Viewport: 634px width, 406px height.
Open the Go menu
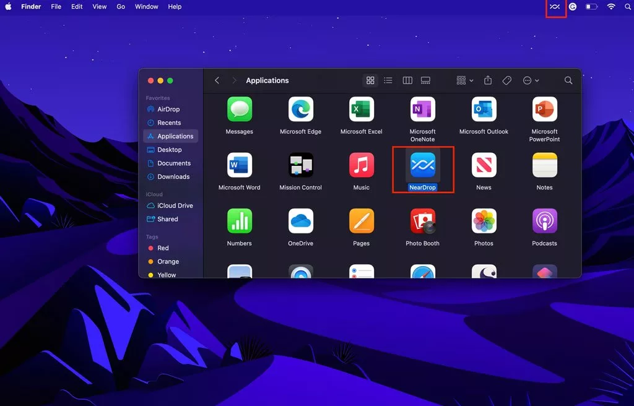coord(121,7)
